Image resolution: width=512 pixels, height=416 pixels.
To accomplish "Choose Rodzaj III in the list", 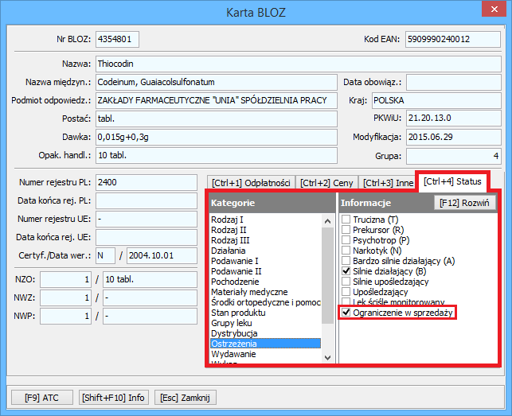I will point(265,240).
